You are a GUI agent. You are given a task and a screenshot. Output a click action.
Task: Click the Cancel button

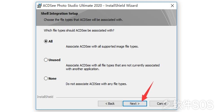coord(161,104)
